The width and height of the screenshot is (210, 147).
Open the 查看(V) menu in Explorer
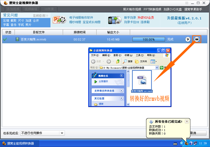click(117, 55)
